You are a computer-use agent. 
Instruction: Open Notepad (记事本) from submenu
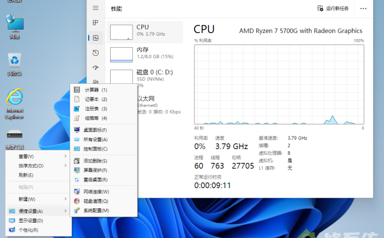tap(104, 99)
